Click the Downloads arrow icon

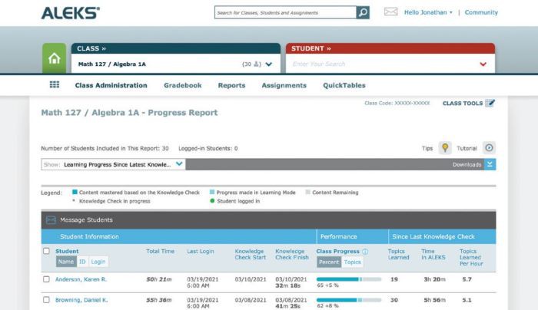pos(490,164)
